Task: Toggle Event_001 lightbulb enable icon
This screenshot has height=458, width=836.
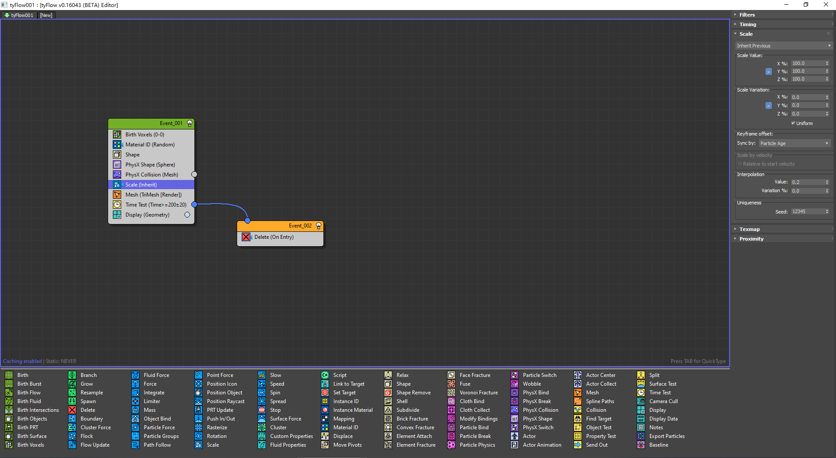Action: (190, 123)
